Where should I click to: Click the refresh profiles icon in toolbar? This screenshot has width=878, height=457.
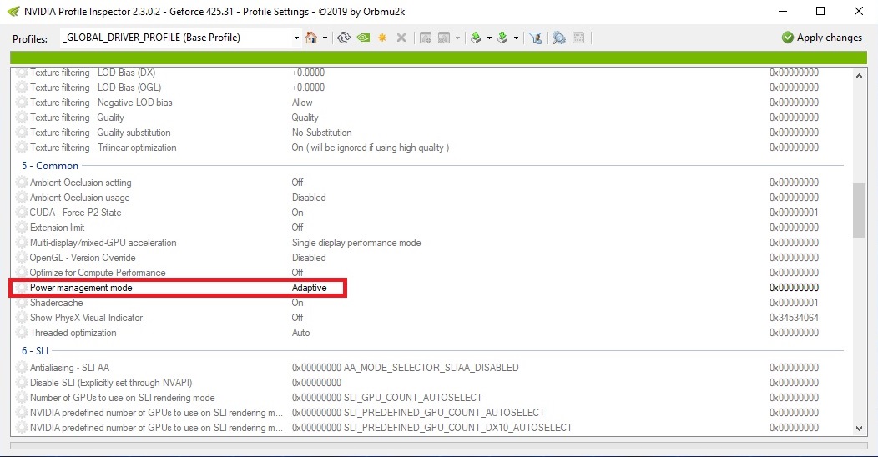(x=344, y=38)
